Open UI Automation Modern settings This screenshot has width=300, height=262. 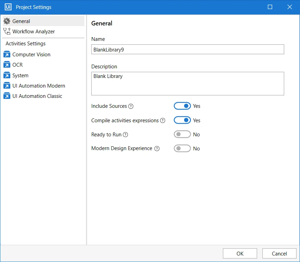pyautogui.click(x=44, y=86)
